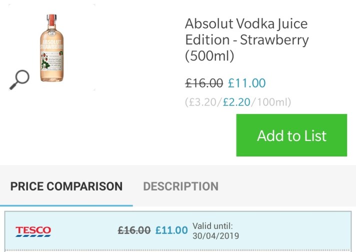
Task: Click the struck-through £16.00 in Tesco row
Action: (x=134, y=230)
